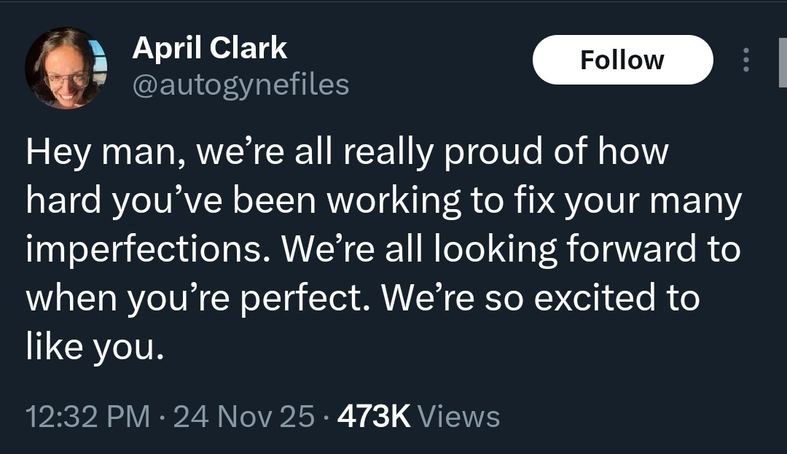Open the three-dot more options menu
The width and height of the screenshot is (787, 454).
[745, 60]
